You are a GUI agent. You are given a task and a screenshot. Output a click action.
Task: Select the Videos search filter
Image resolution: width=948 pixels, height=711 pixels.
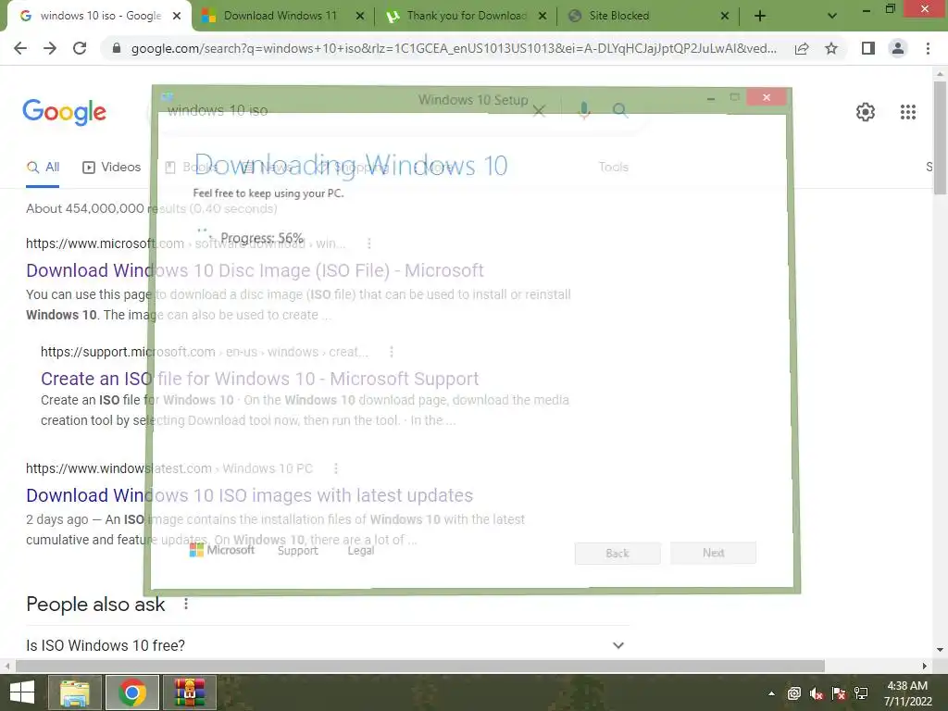112,168
